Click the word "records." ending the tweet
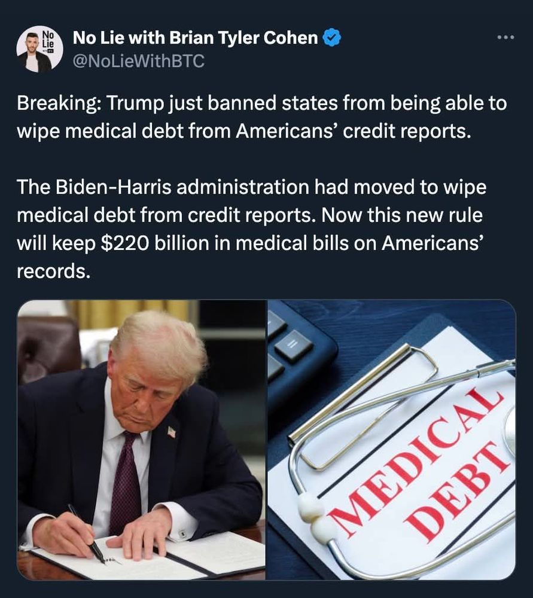Screen dimensions: 533x598 [x=54, y=271]
